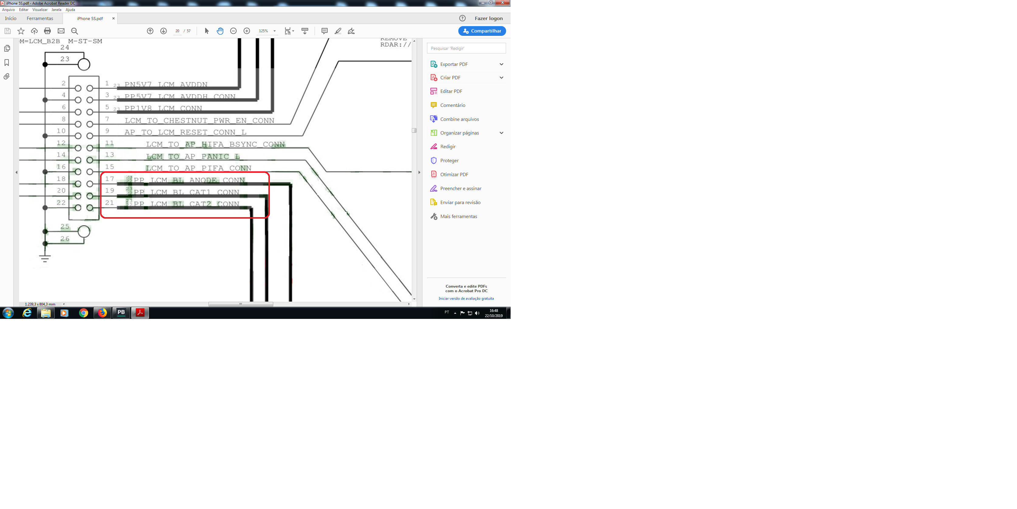This screenshot has width=1017, height=509.
Task: Open the Redigir tool
Action: 448,146
